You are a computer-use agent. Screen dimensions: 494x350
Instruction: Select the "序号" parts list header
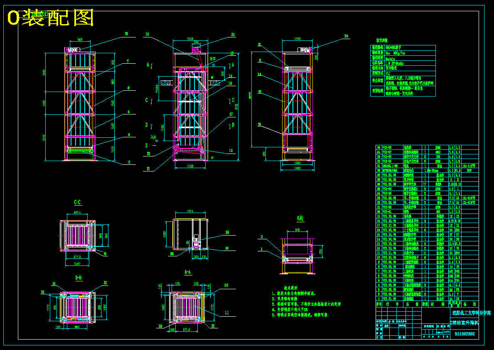(378, 304)
